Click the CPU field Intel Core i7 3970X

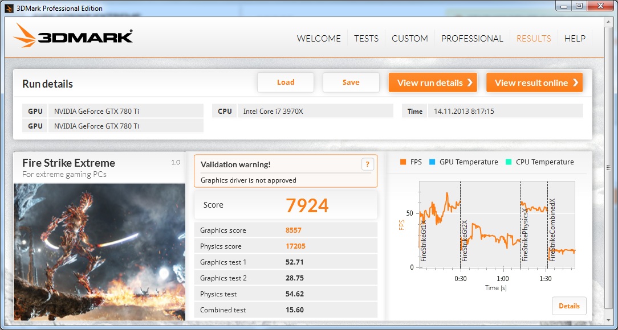[315, 111]
